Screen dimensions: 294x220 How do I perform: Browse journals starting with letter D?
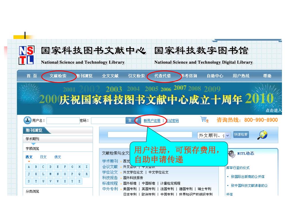pos(51,167)
